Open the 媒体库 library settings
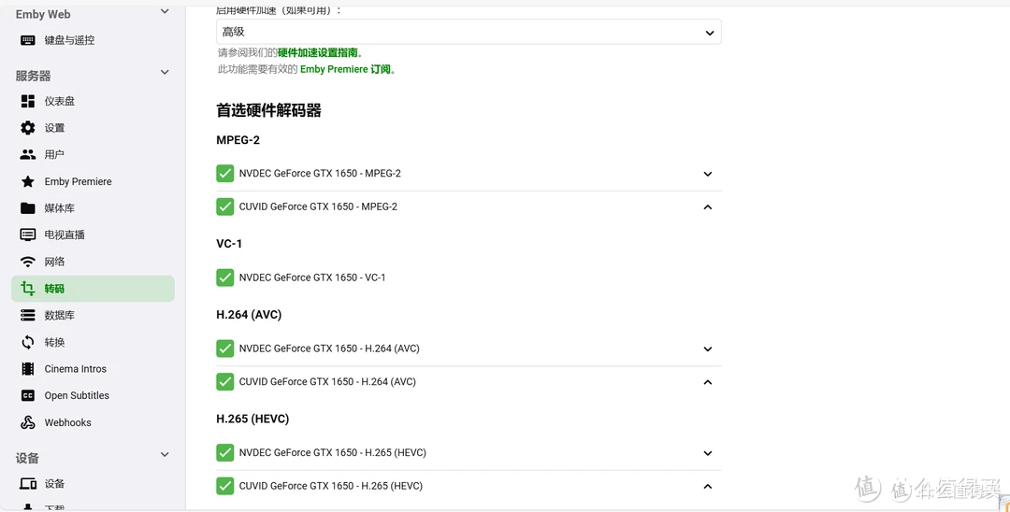Viewport: 1010px width, 512px height. (93, 207)
